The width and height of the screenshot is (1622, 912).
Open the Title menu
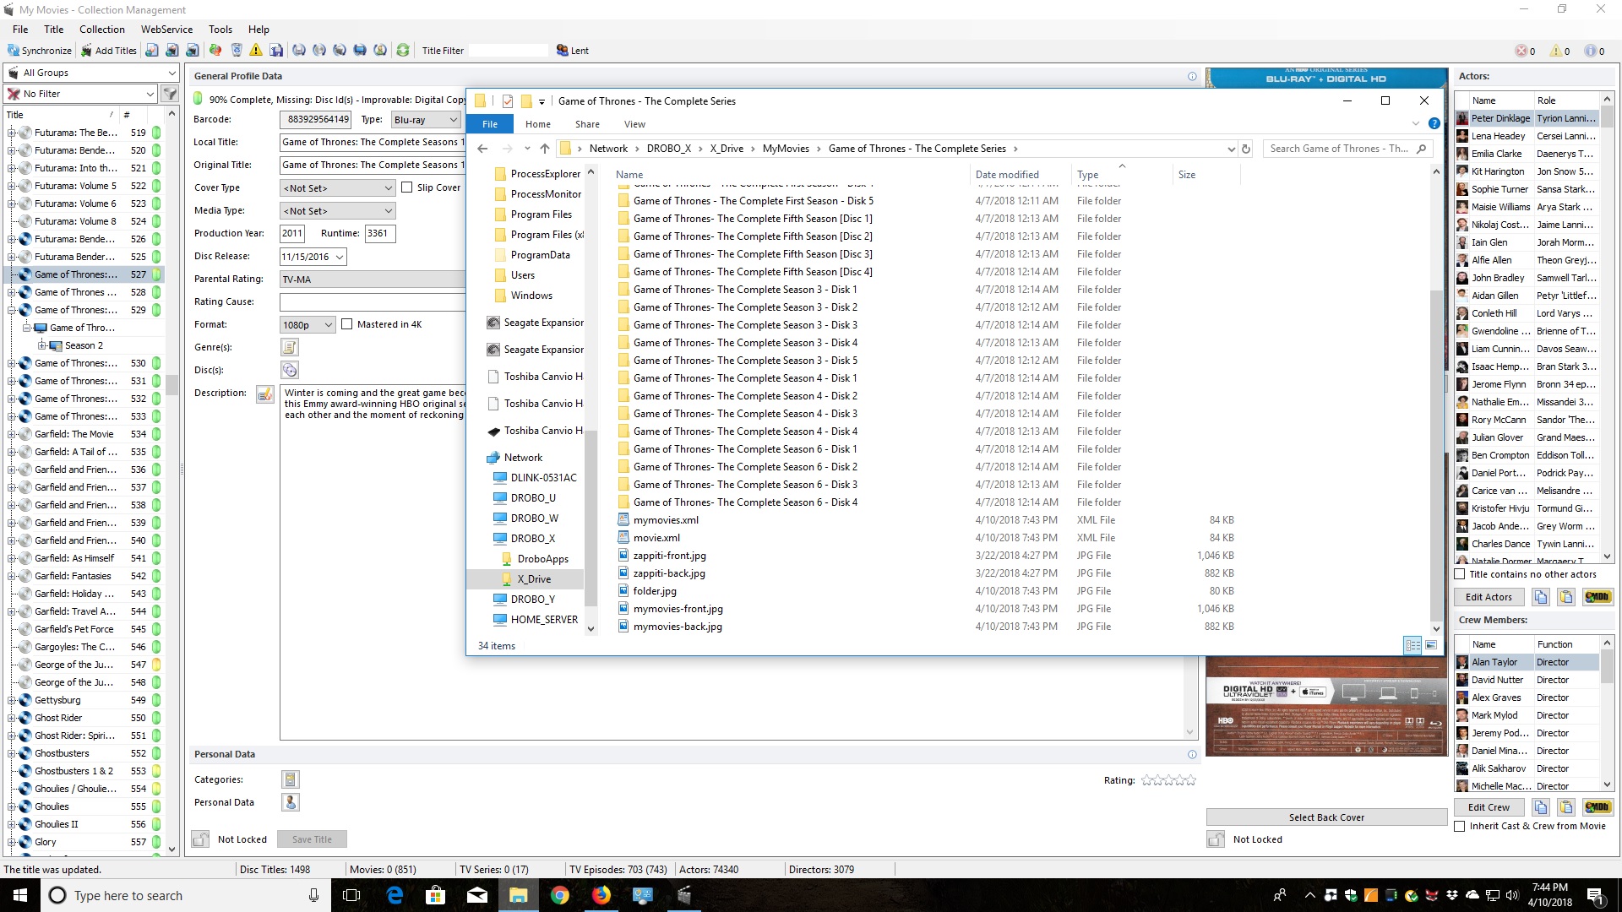54,29
